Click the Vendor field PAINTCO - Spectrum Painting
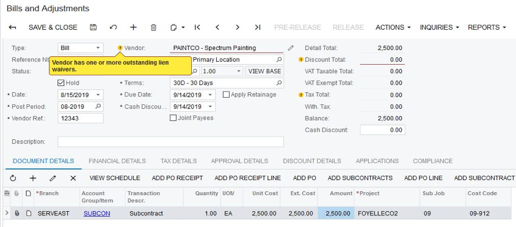Viewport: 516px width, 227px height. pyautogui.click(x=227, y=48)
